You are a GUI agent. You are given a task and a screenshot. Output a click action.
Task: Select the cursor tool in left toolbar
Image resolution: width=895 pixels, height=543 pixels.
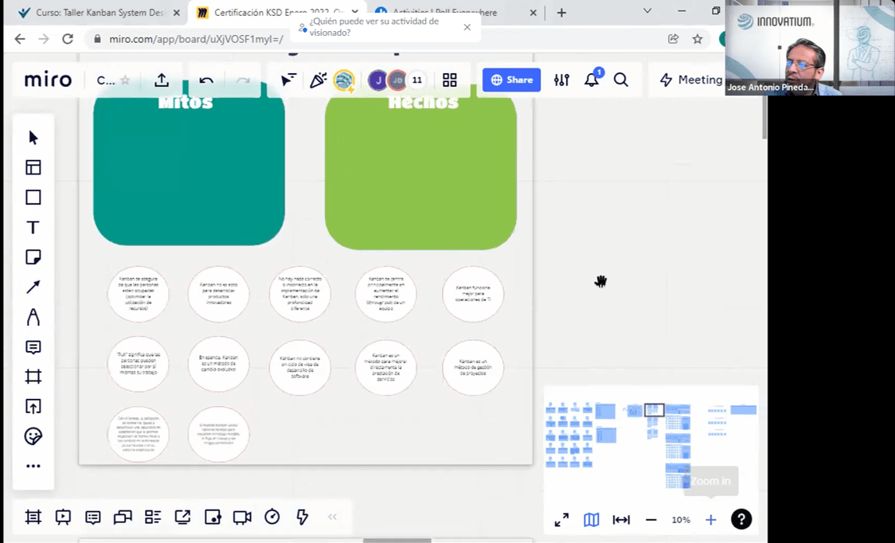coord(33,138)
